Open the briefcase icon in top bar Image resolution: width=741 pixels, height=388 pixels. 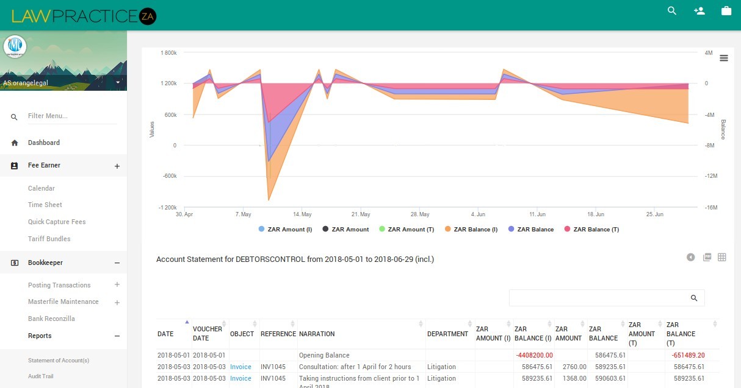726,10
